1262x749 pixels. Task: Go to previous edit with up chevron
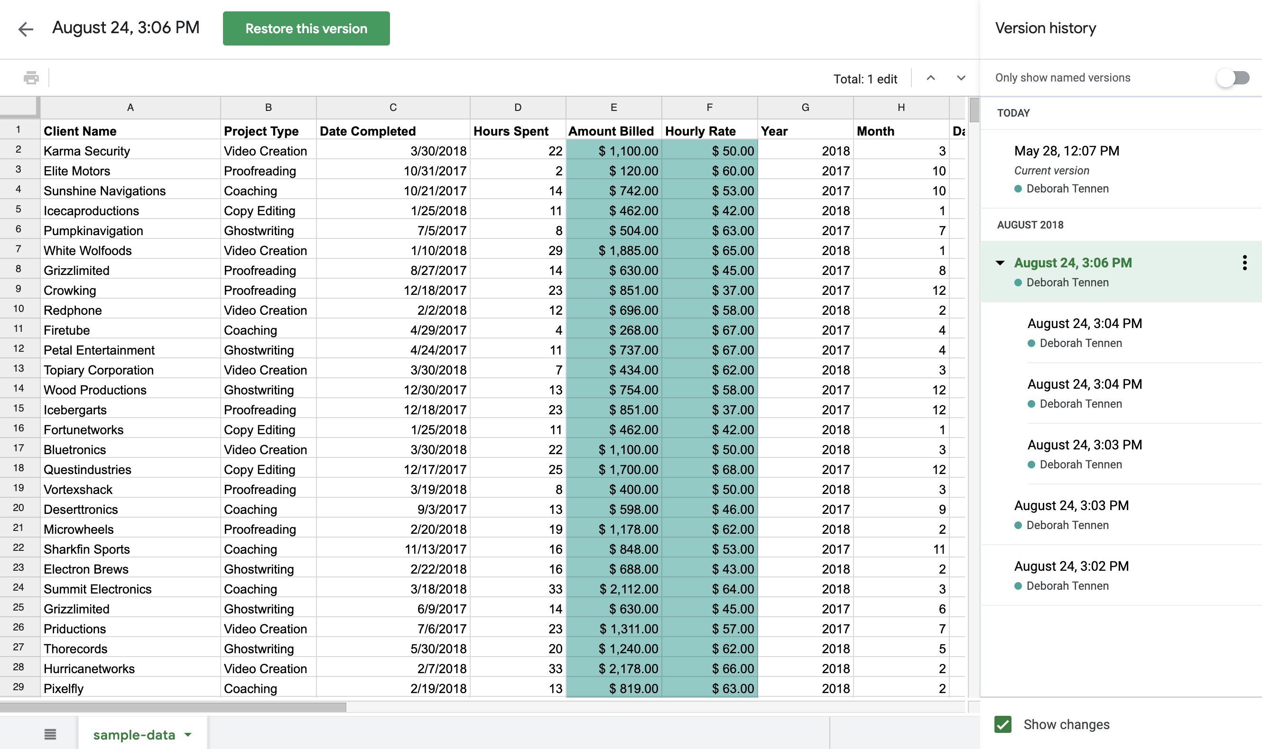click(931, 78)
